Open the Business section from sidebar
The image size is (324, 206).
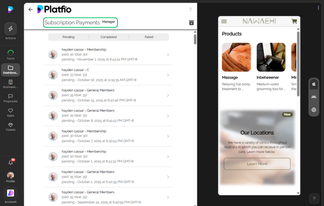click(11, 82)
